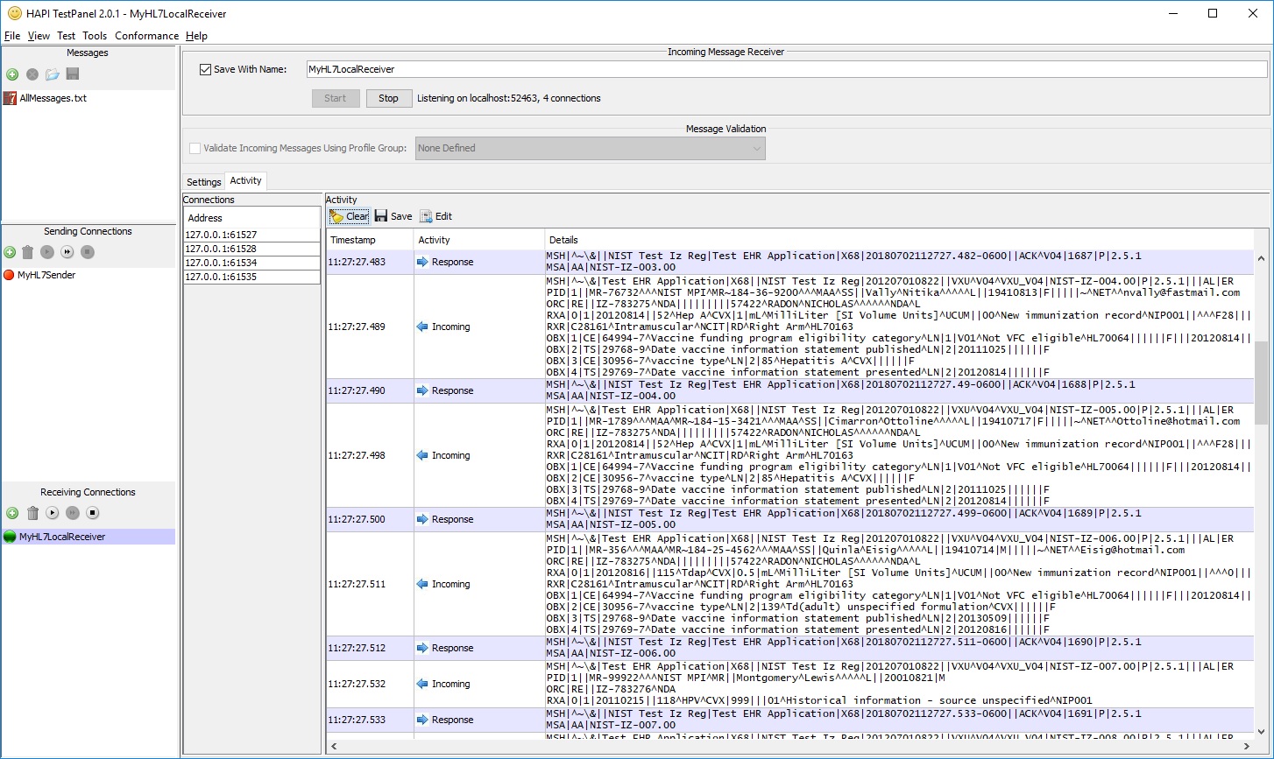Screen dimensions: 1274x759
Task: Add a new sending connection
Action: [11, 252]
